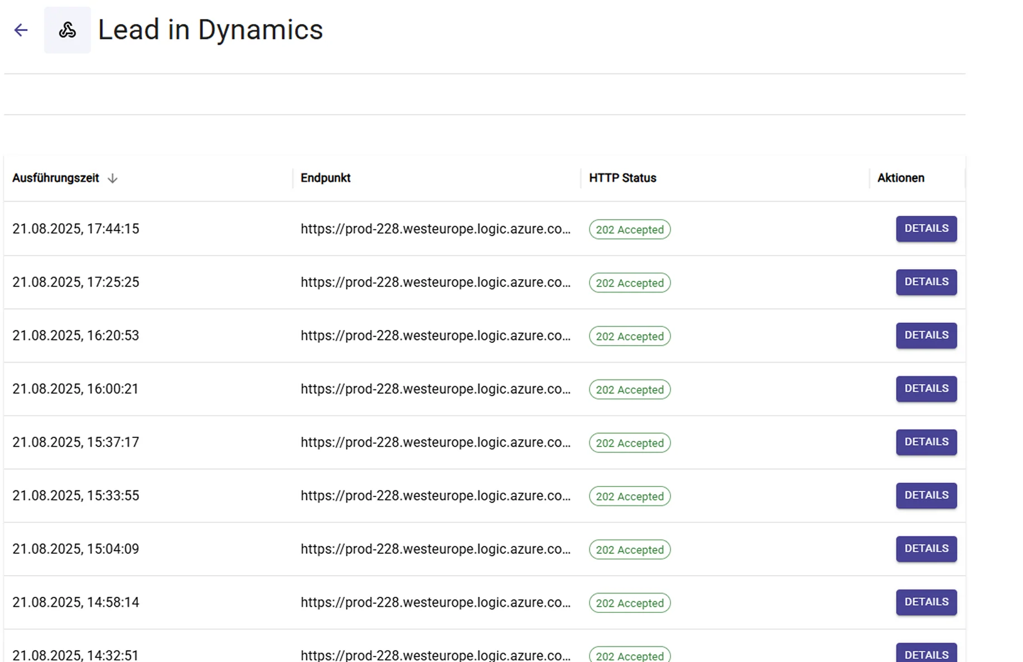Viewport: 1023px width, 662px height.
Task: Click the 202 Accepted badge in 16:00:21 row
Action: point(630,390)
